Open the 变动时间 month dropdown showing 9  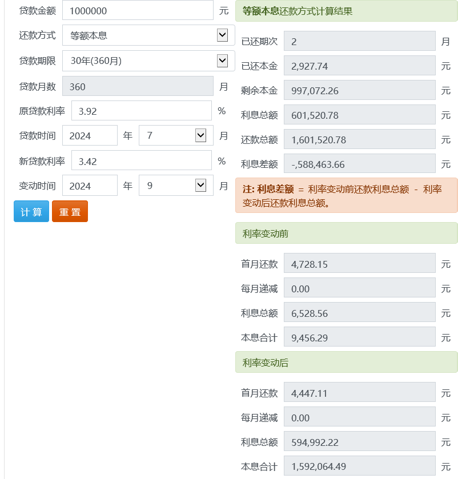pyautogui.click(x=176, y=186)
